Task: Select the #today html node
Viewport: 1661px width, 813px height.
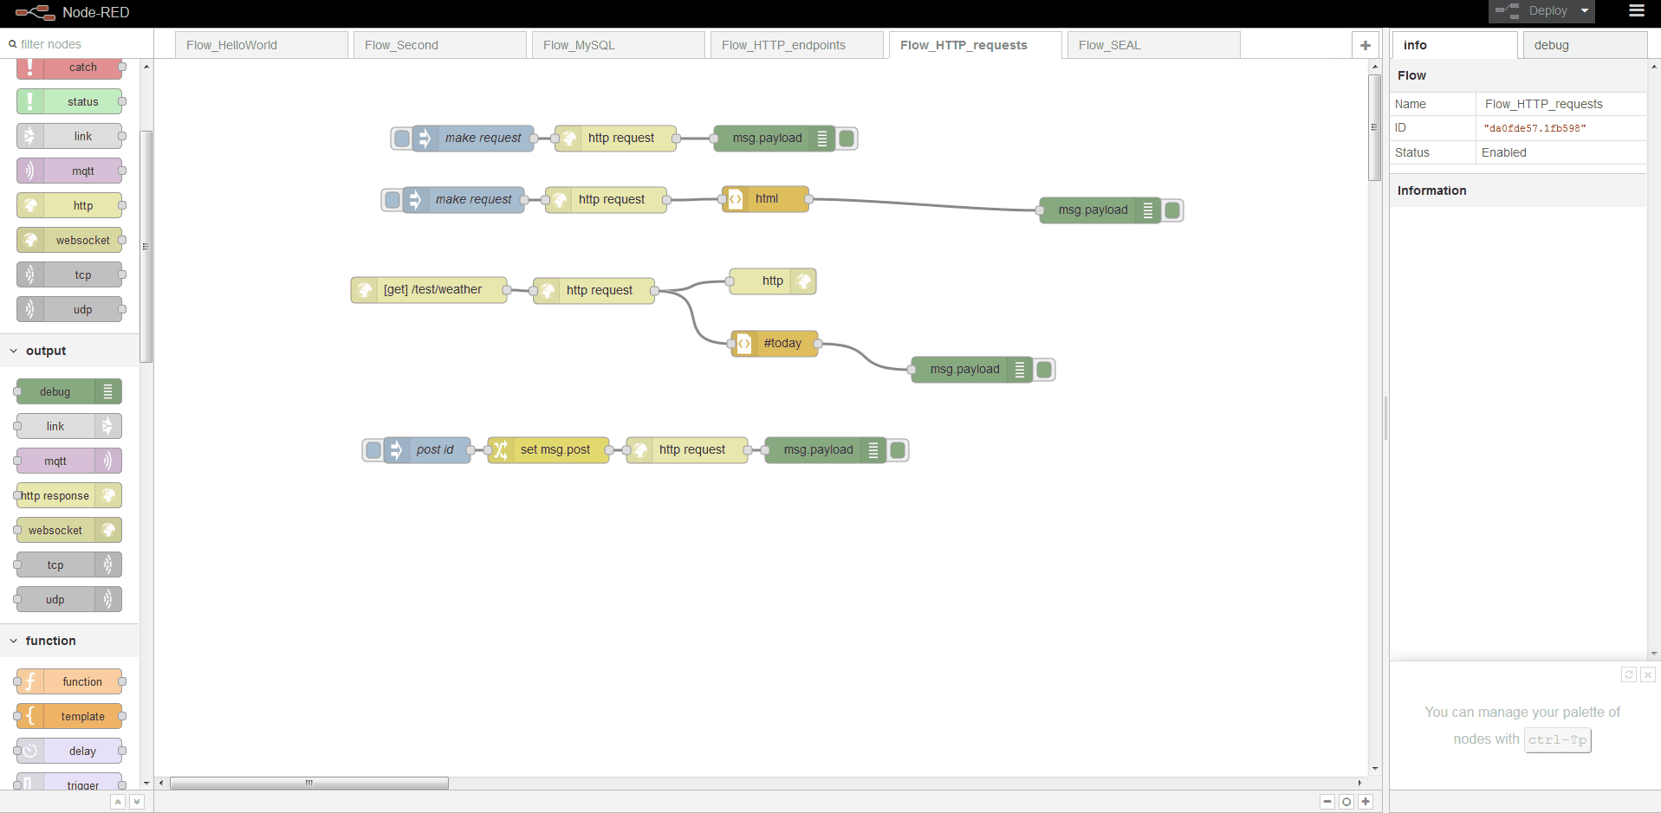Action: (x=782, y=344)
